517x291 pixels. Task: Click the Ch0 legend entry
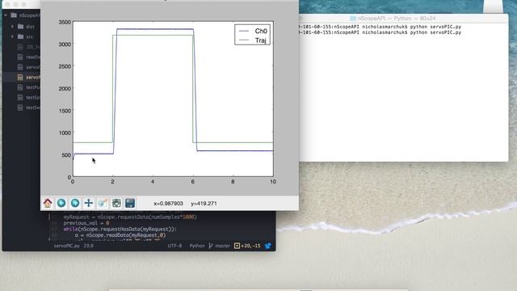point(253,31)
